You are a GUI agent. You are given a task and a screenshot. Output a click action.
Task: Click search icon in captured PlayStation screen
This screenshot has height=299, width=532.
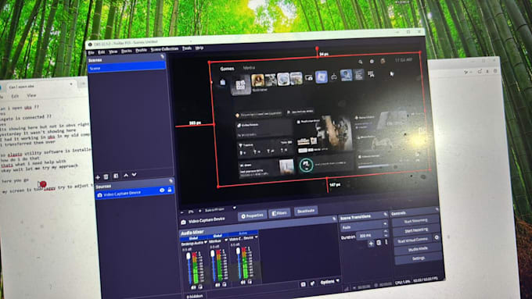pos(361,62)
